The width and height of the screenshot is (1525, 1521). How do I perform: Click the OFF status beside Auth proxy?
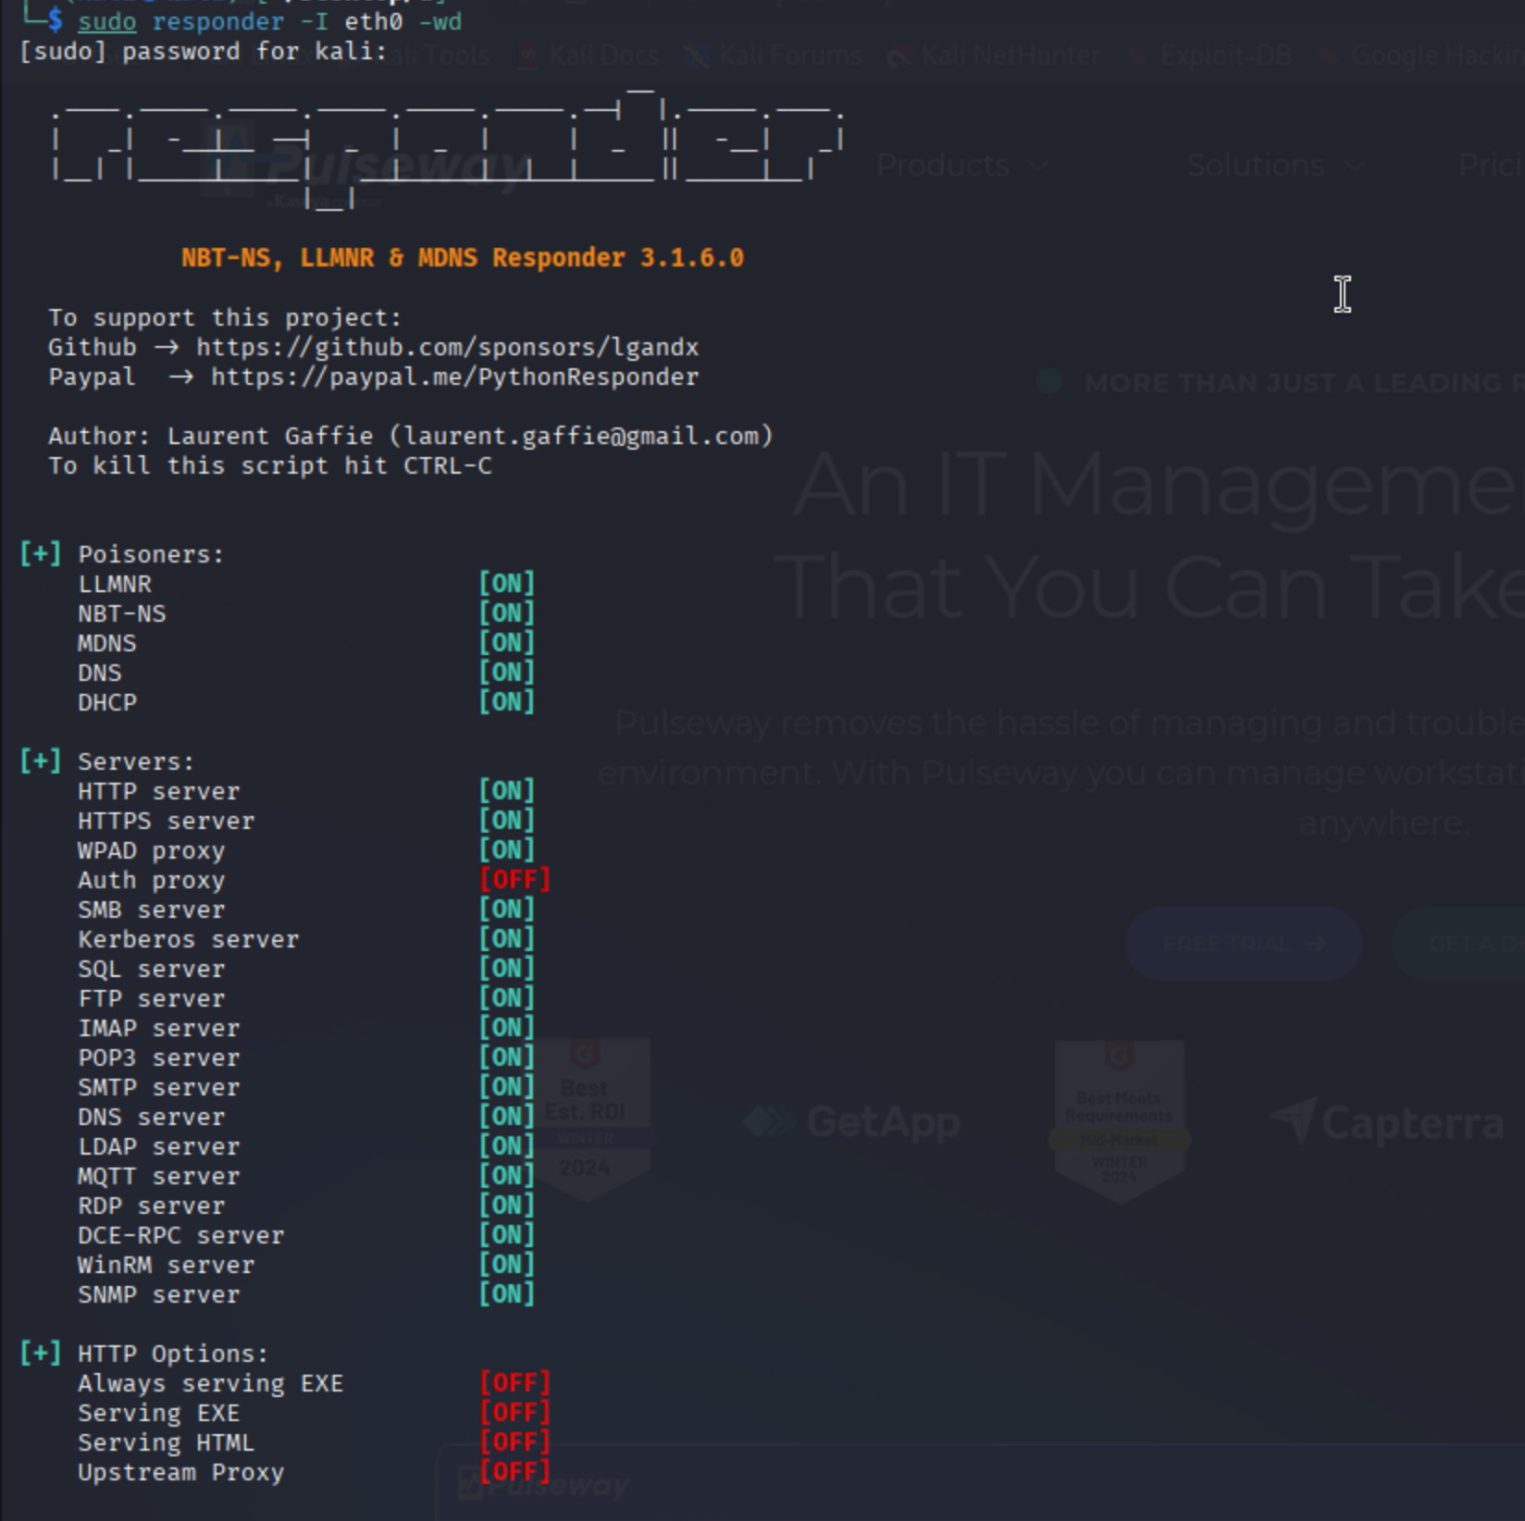515,880
